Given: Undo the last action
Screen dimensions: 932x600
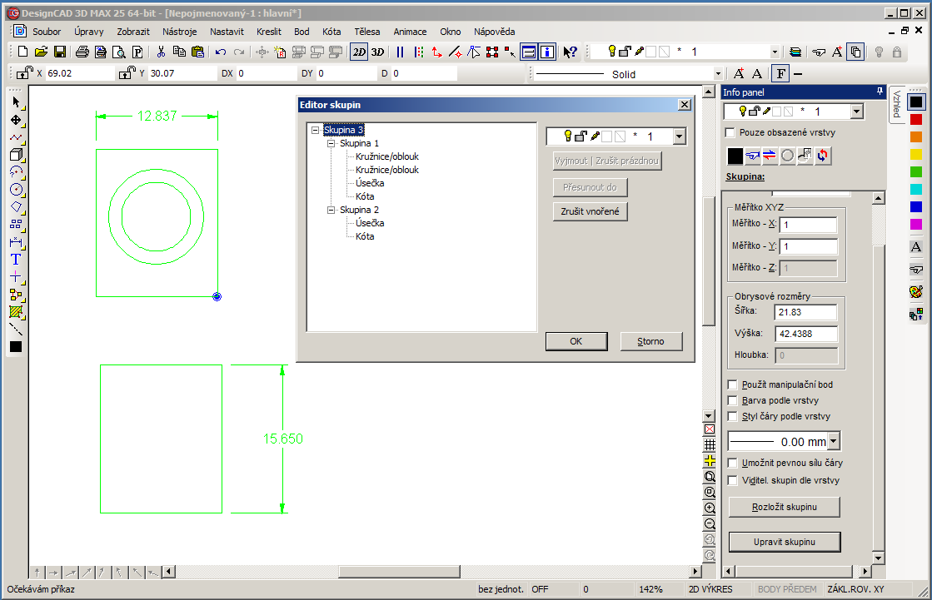Looking at the screenshot, I should tap(221, 52).
